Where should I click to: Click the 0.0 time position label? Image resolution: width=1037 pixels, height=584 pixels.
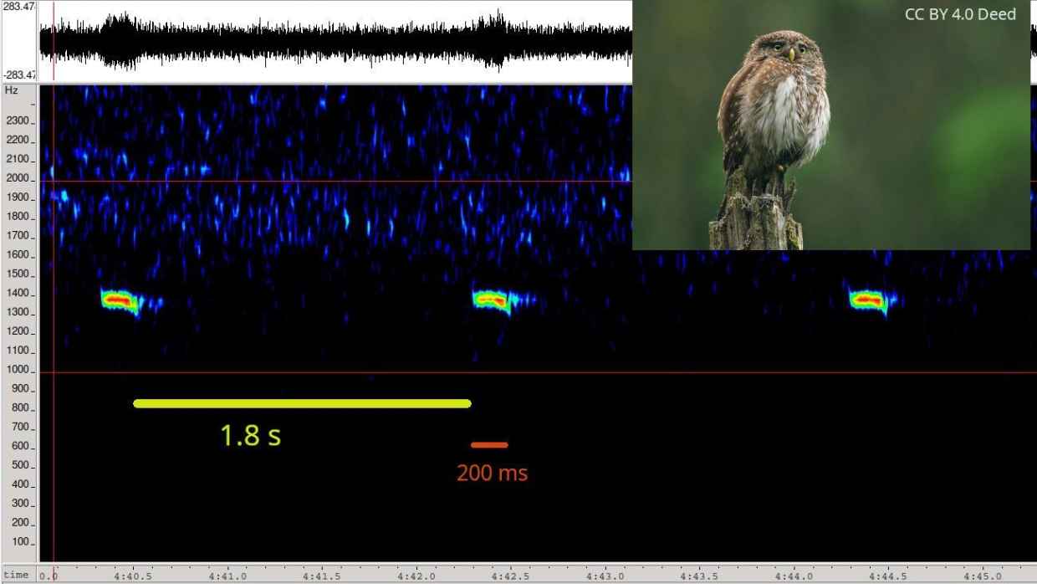pos(49,576)
